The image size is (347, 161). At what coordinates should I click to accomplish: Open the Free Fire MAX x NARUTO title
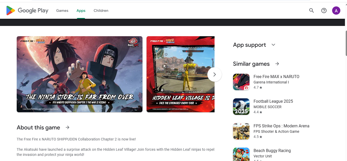pos(276,77)
